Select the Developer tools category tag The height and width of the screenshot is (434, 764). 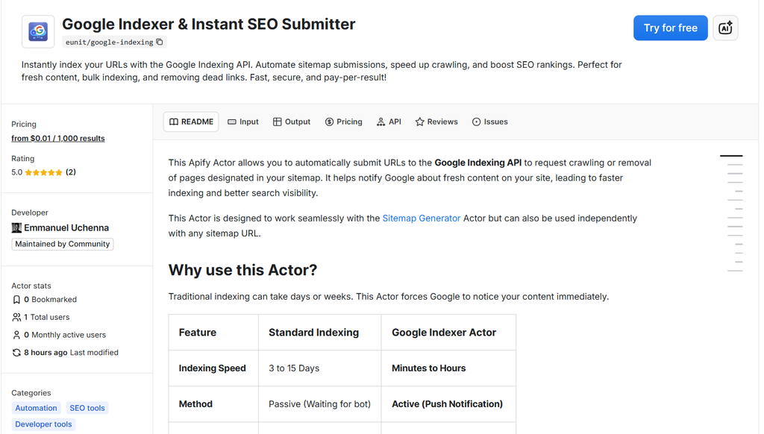click(x=43, y=424)
